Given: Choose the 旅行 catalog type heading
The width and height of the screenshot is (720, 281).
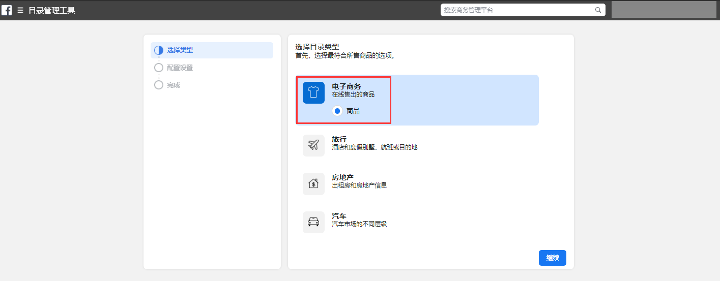Looking at the screenshot, I should [x=339, y=139].
